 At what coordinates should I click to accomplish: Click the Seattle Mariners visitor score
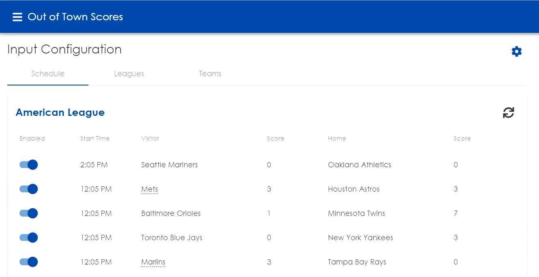pos(269,165)
